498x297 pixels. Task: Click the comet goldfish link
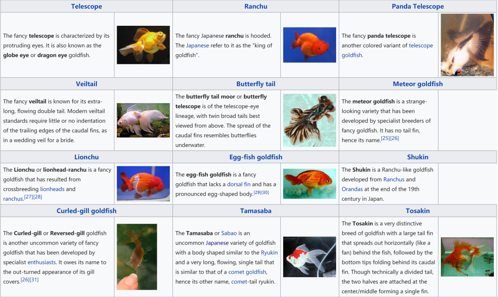coord(249,272)
